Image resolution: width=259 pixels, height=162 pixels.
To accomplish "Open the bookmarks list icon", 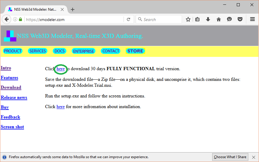I will coord(197,20).
